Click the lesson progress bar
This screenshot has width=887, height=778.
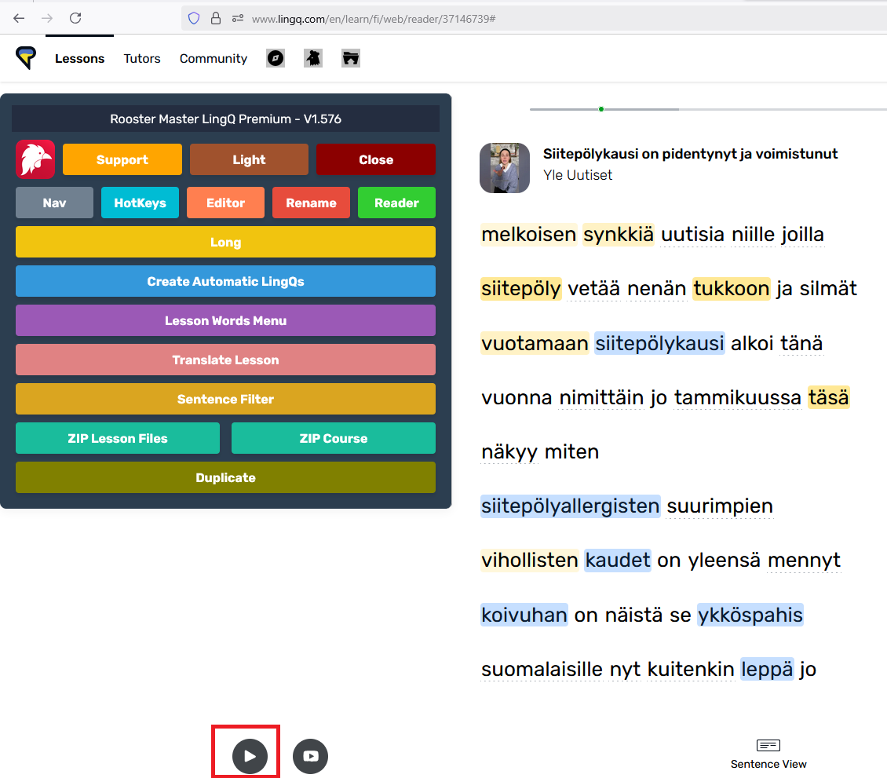pos(708,109)
